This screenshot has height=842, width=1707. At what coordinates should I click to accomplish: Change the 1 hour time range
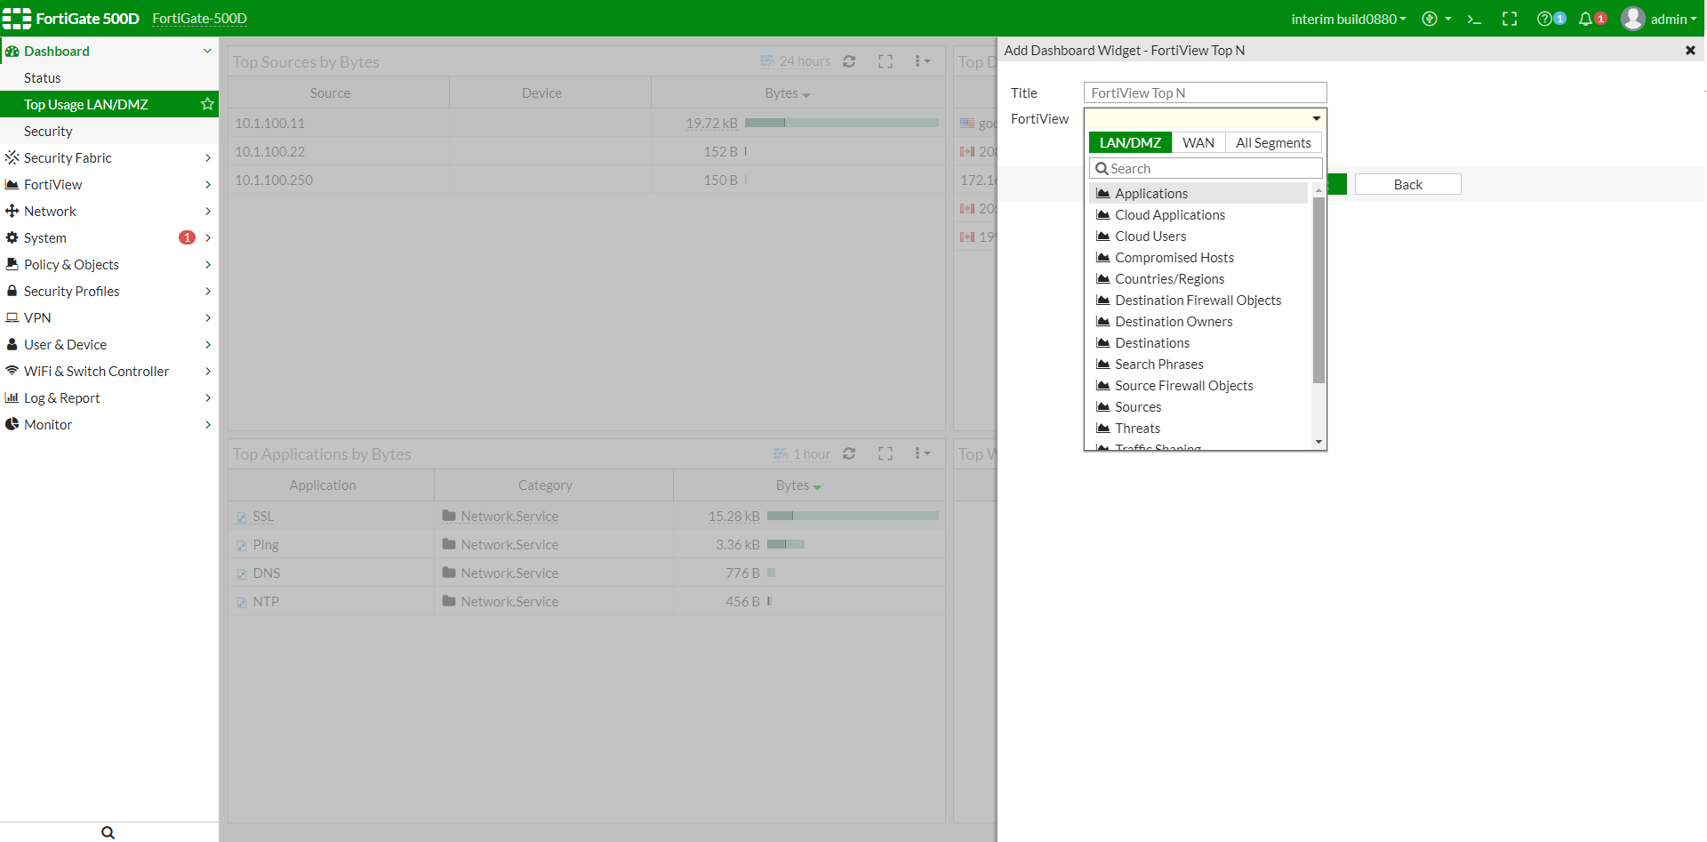(802, 453)
